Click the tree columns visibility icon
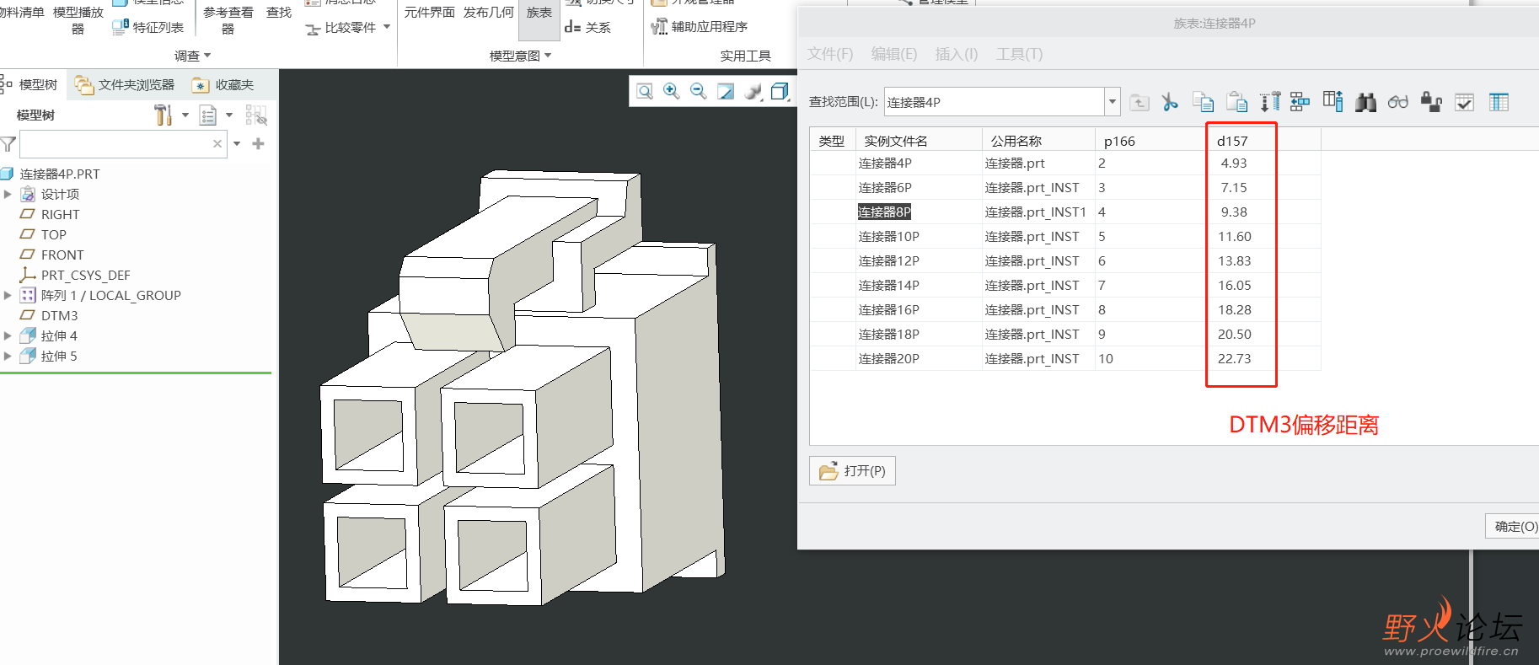 (x=256, y=115)
